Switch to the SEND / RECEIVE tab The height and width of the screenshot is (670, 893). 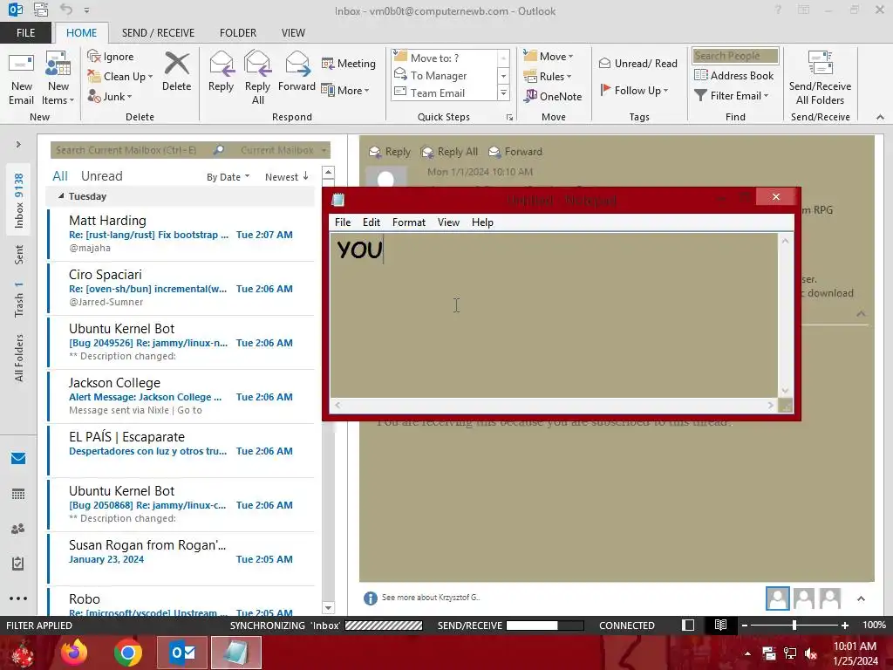pyautogui.click(x=159, y=33)
